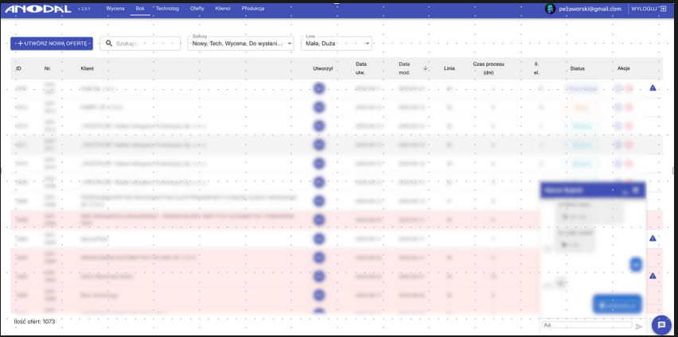678x337 pixels.
Task: Log out using the Wyloguj button
Action: tap(649, 8)
